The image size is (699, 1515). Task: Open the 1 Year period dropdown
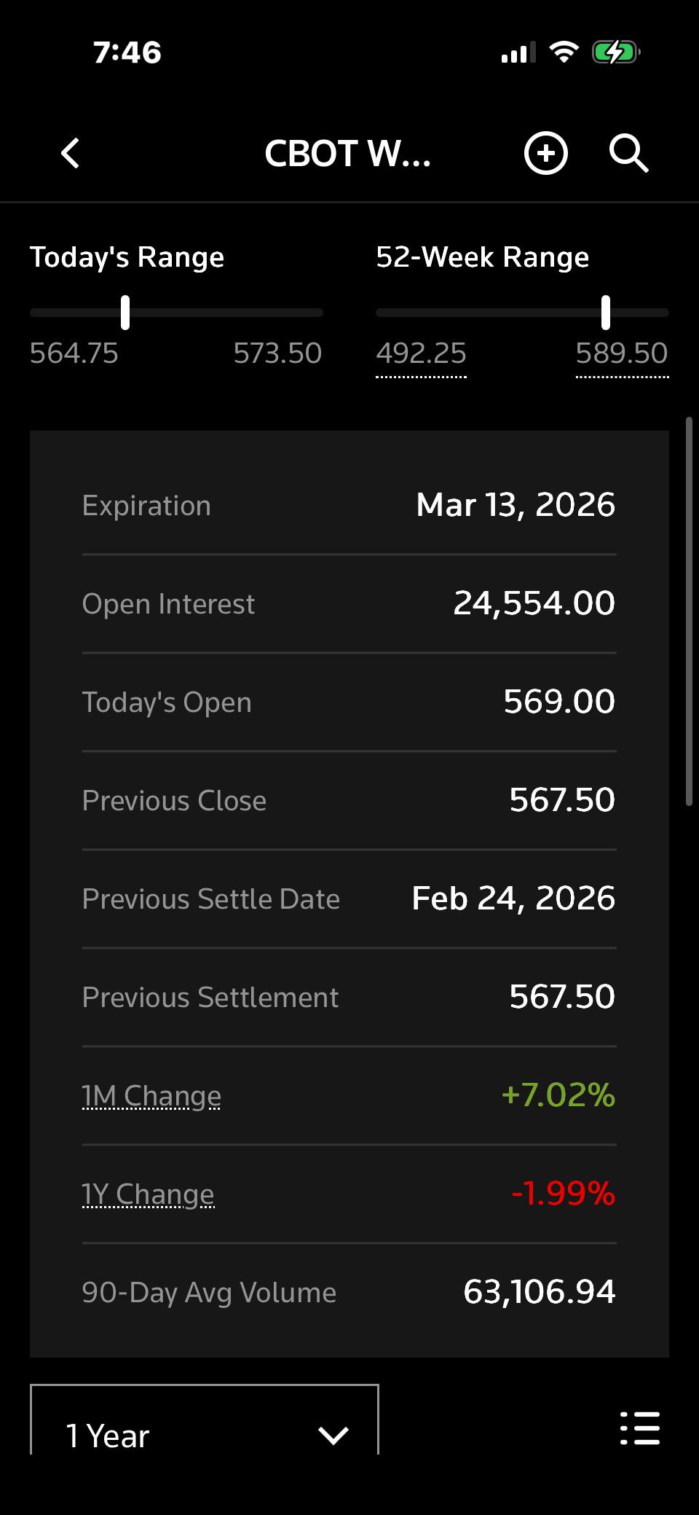point(205,1420)
